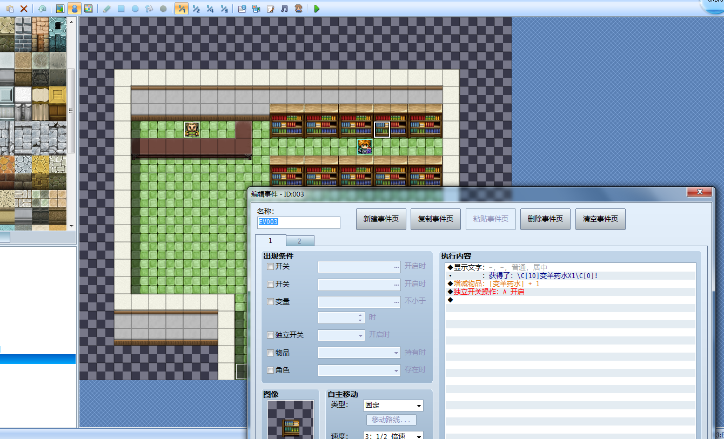Select the map editing mode icon
Viewport: 724px width, 439px height.
pyautogui.click(x=61, y=9)
